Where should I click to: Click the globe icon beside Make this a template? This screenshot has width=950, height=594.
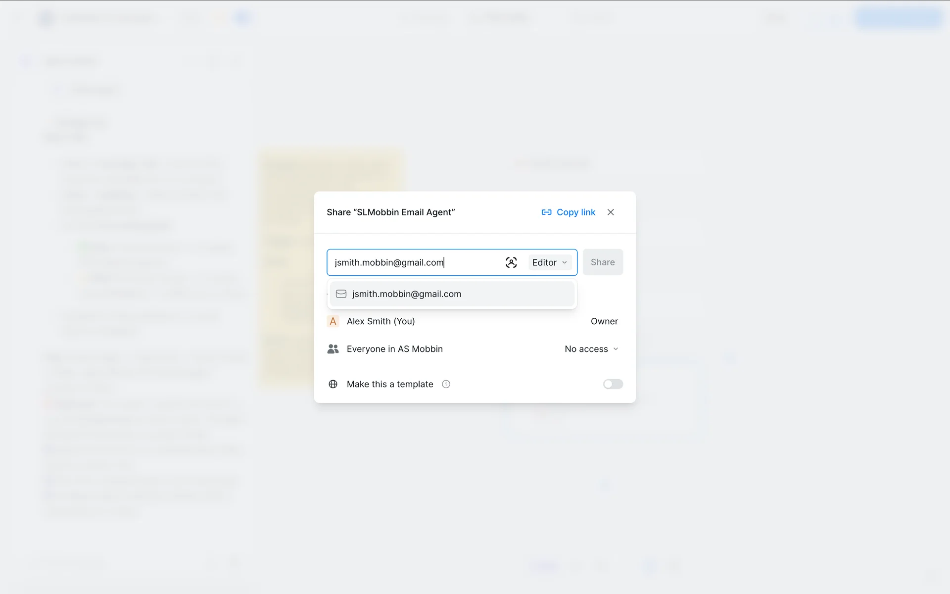point(333,384)
